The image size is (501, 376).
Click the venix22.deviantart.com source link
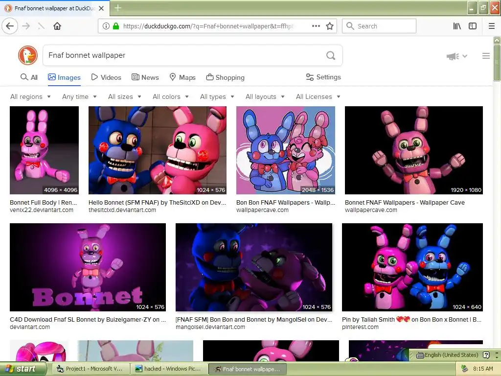tap(42, 210)
